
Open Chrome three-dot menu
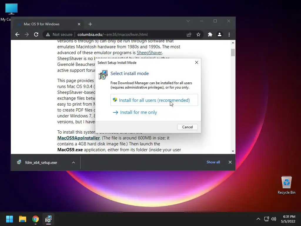[229, 35]
